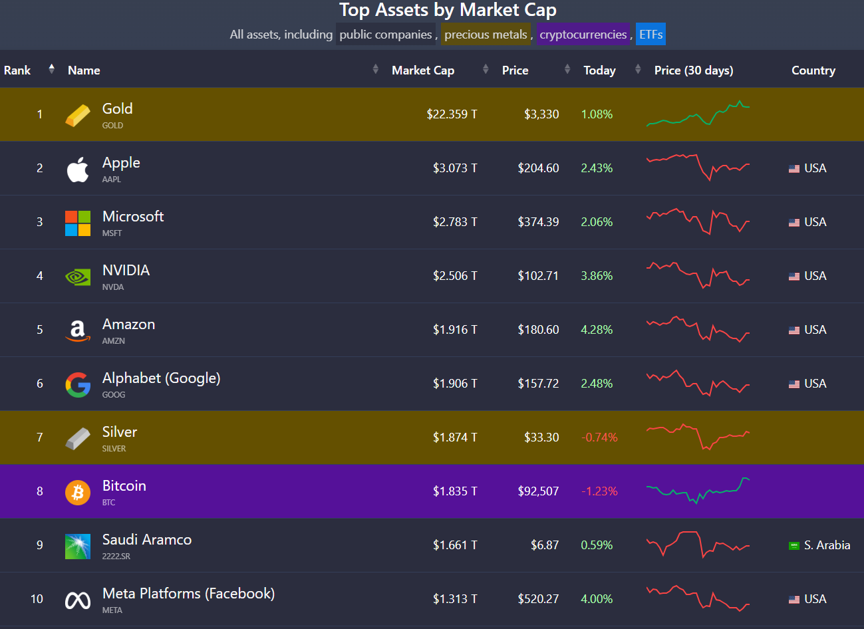Click the USA flag in NVIDIA row

[794, 277]
